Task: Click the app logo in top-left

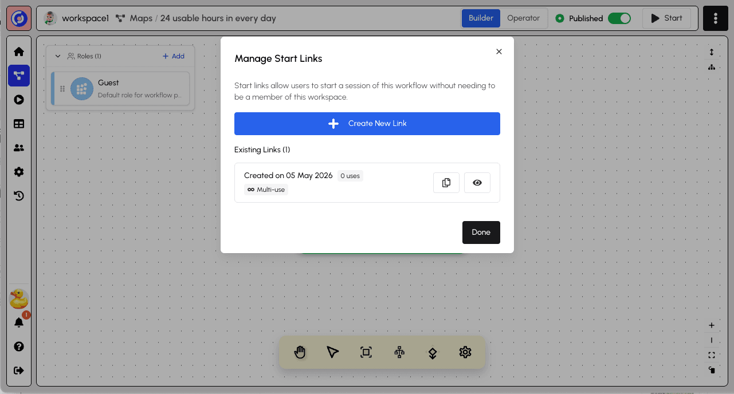Action: tap(19, 18)
